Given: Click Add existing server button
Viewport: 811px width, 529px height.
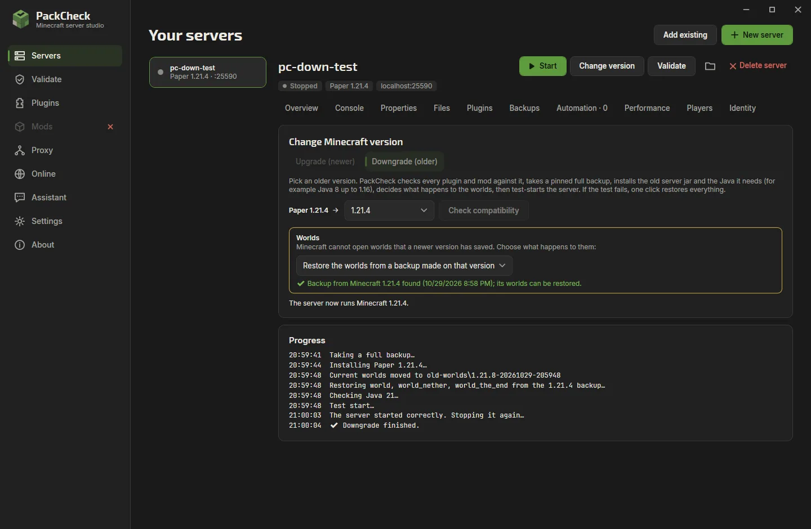Looking at the screenshot, I should [685, 35].
